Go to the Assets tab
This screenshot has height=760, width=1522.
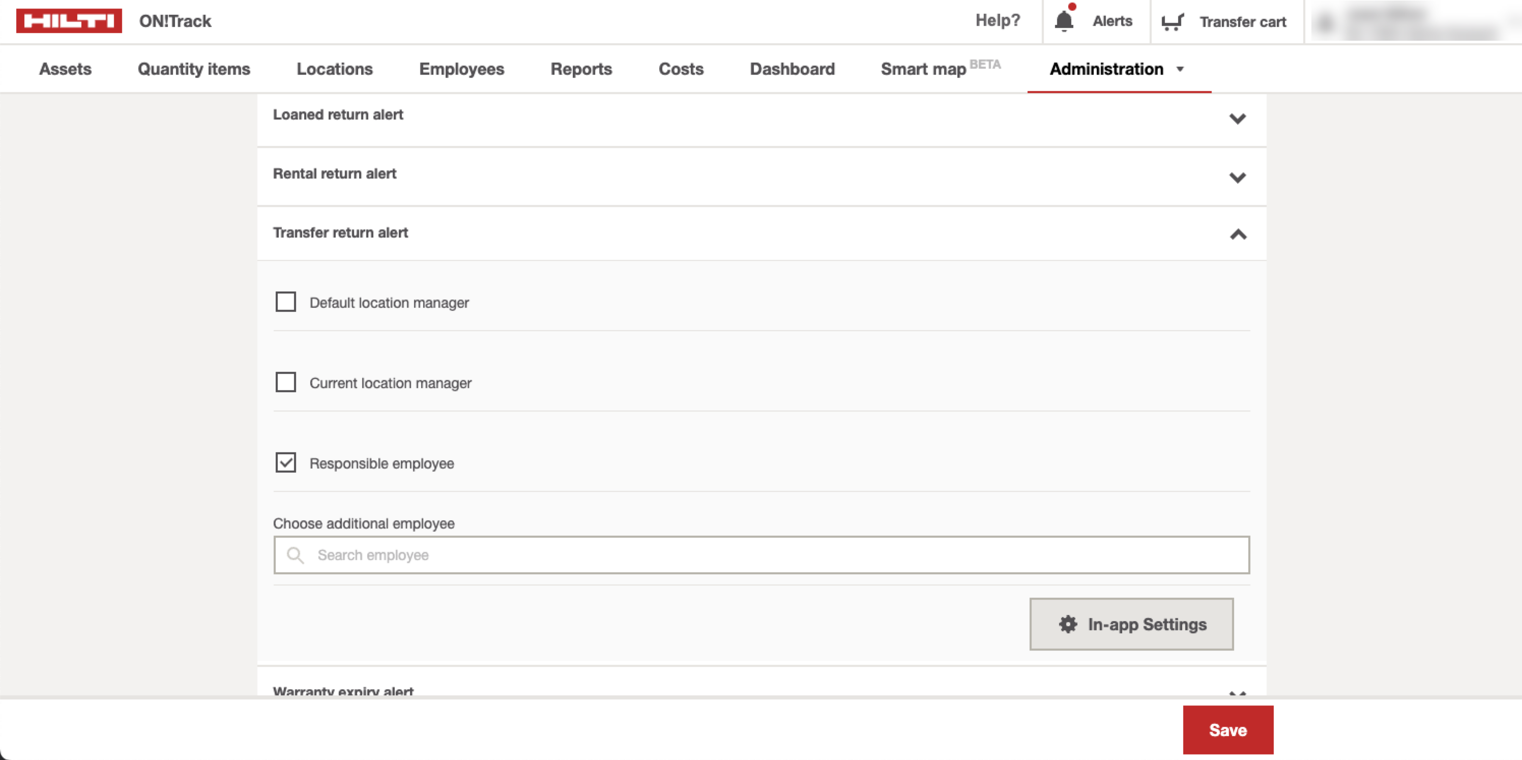tap(65, 69)
